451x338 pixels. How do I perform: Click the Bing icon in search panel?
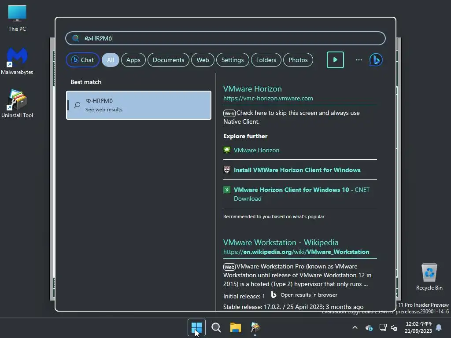[x=376, y=60]
